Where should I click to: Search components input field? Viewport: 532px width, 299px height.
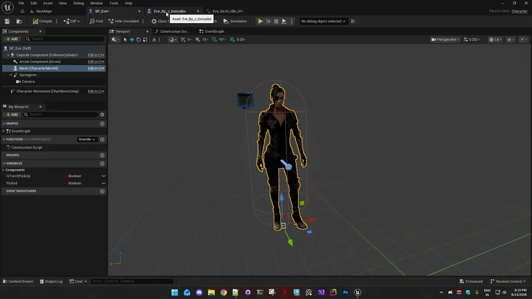coord(64,39)
